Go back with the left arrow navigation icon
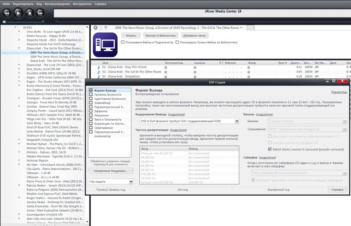This screenshot has height=226, width=351. pos(95,28)
